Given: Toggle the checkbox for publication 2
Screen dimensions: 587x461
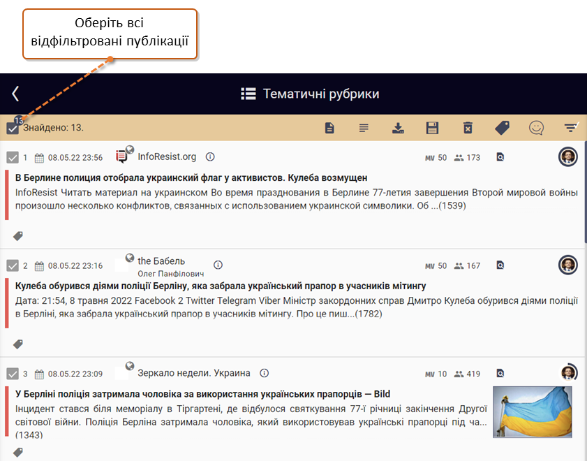Looking at the screenshot, I should click(x=13, y=265).
